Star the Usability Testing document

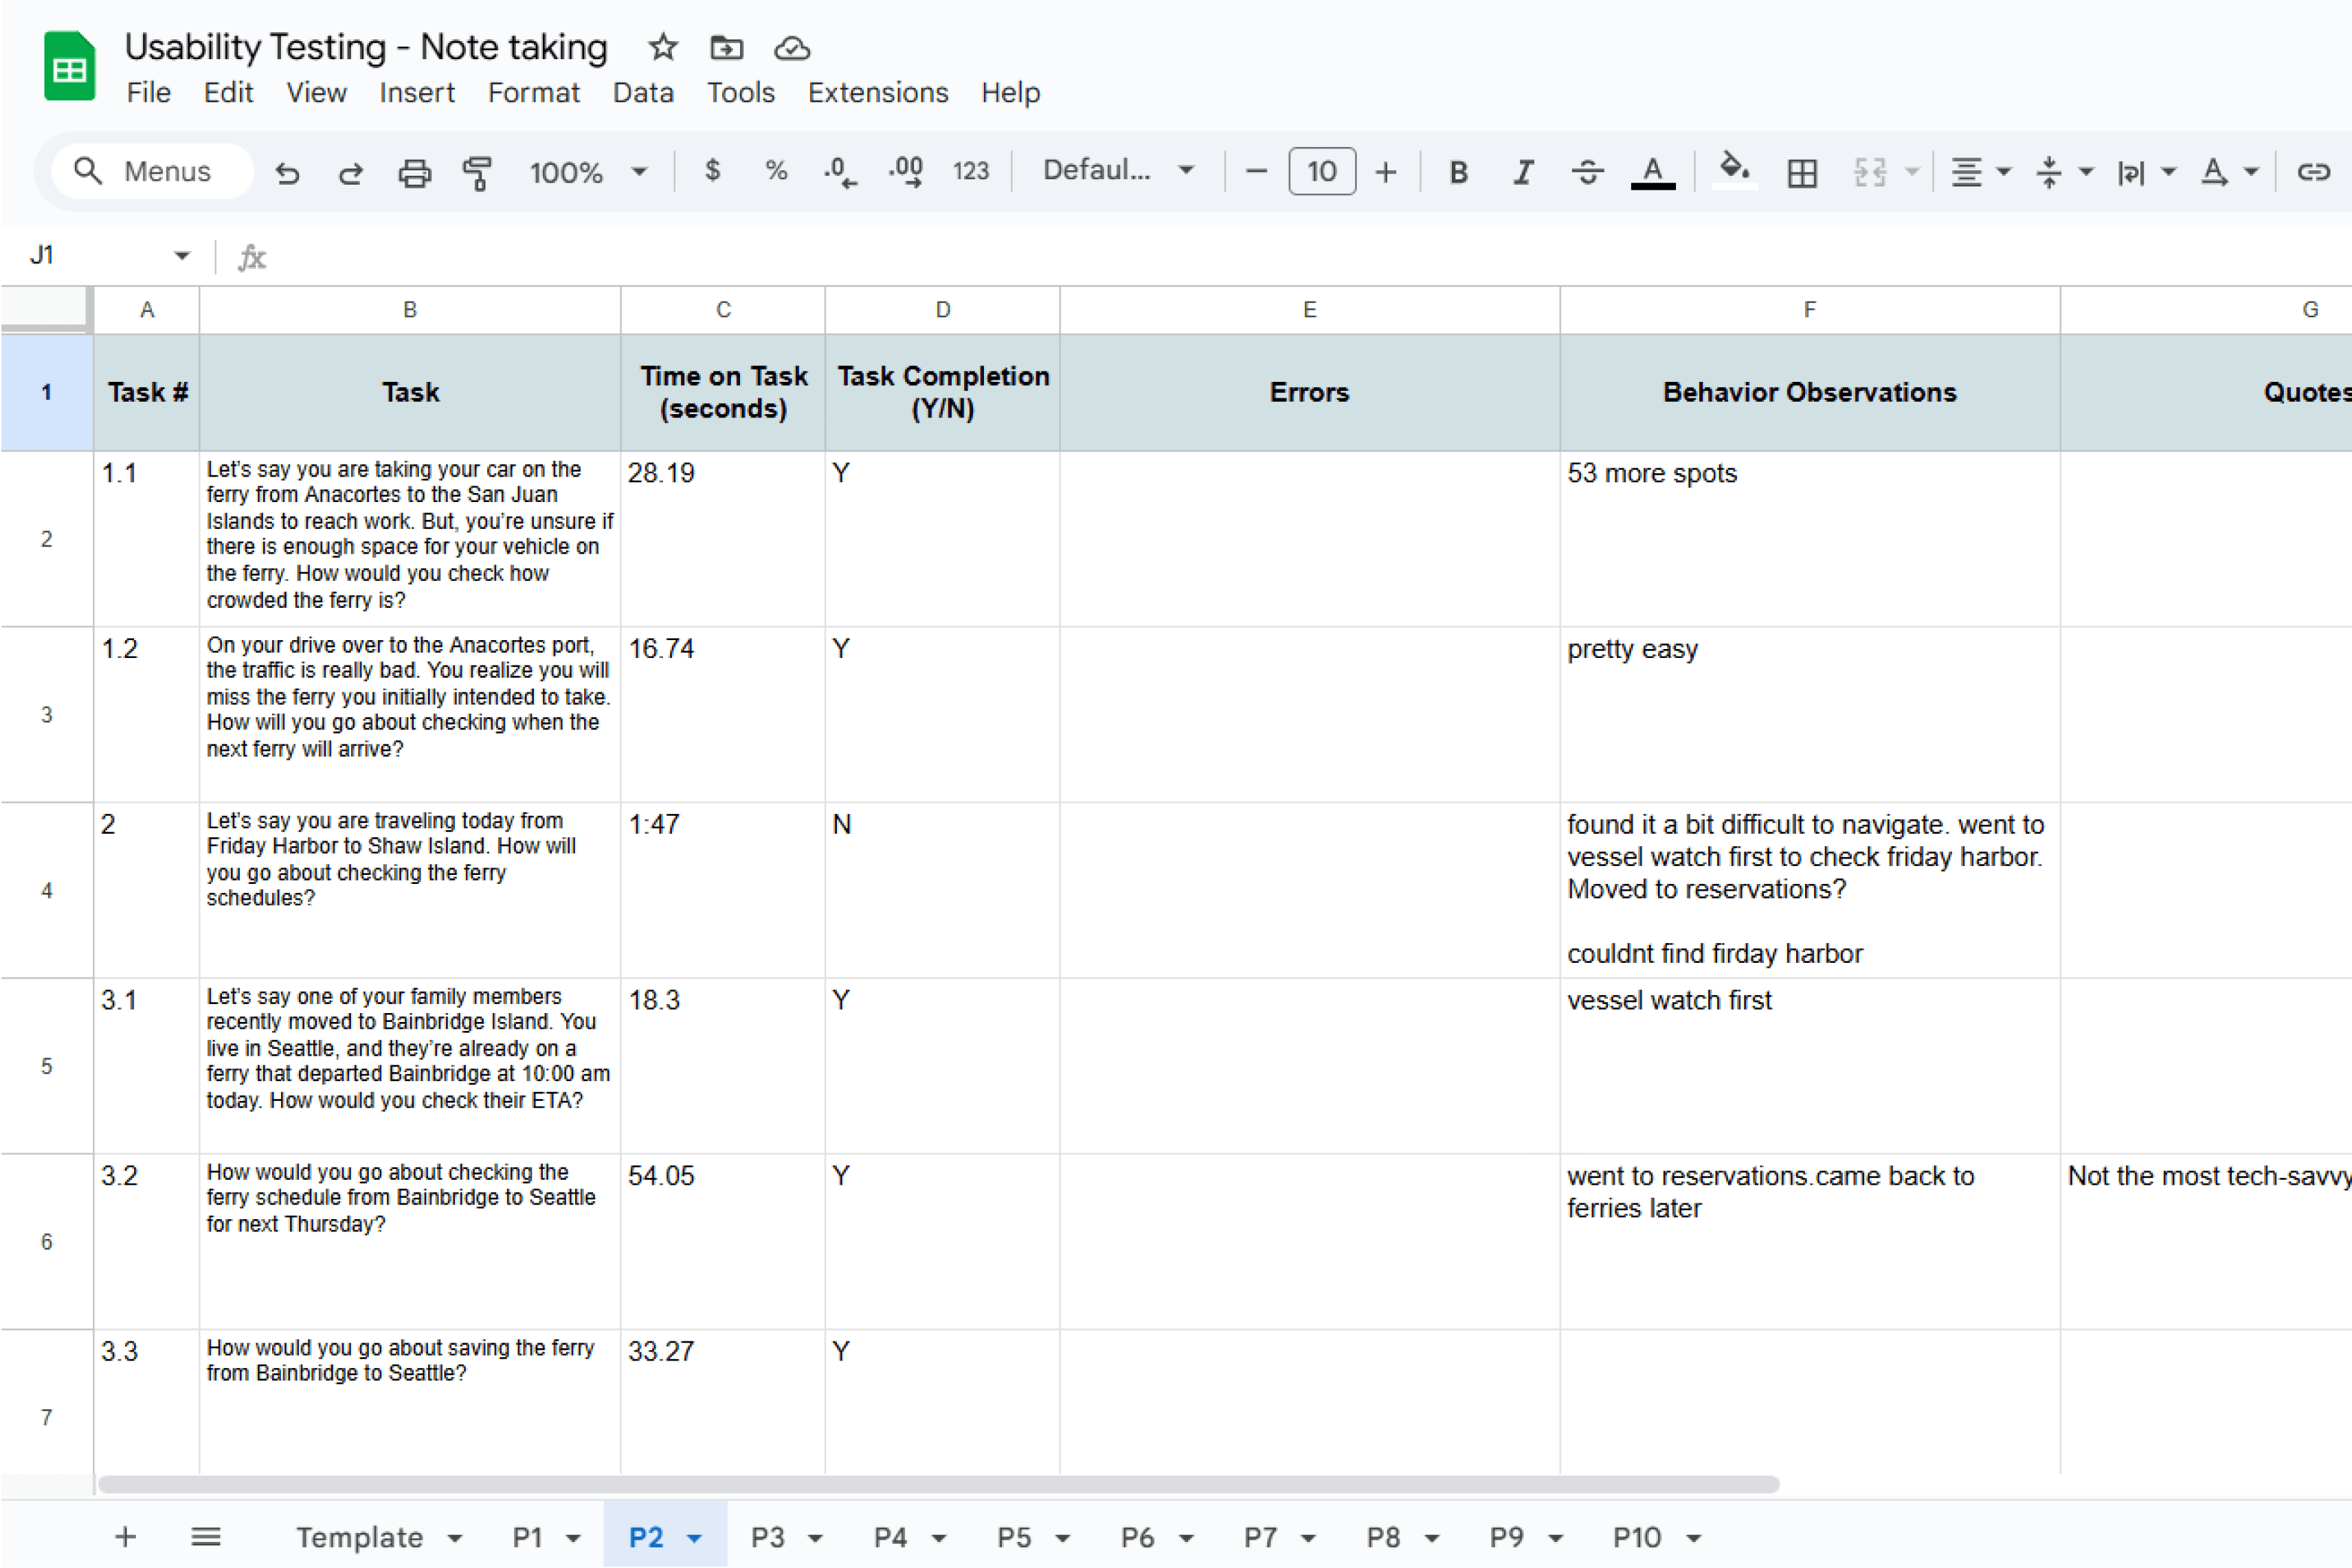pos(662,47)
